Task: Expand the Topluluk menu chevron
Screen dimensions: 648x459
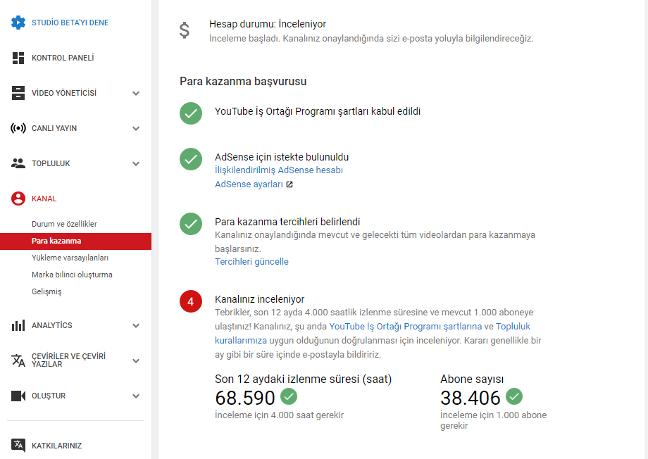Action: pos(136,163)
